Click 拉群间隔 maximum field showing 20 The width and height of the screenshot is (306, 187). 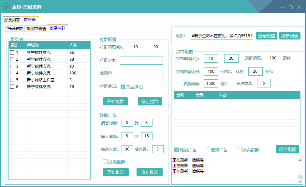(x=156, y=47)
